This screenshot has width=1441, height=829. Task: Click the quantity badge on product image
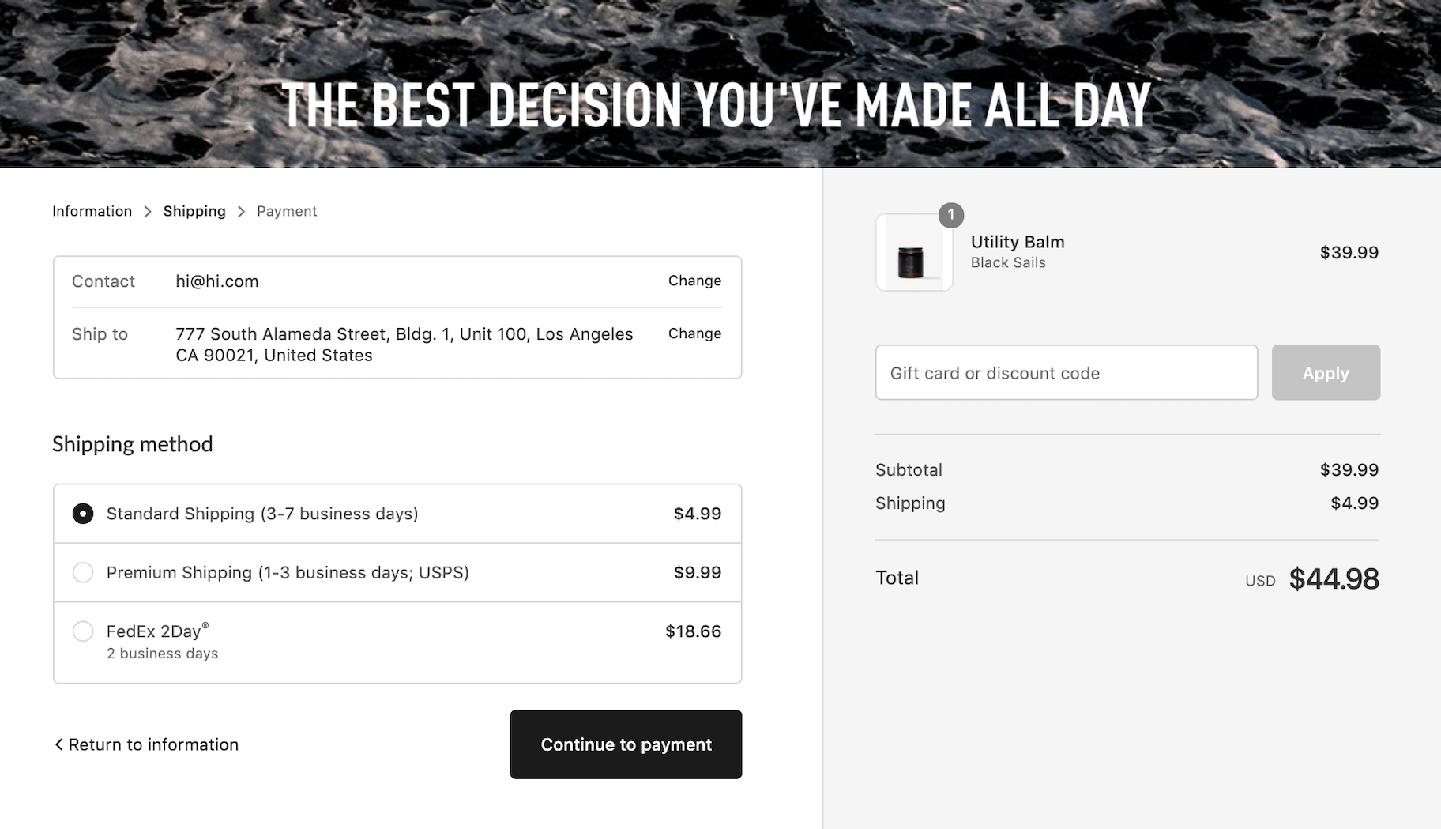pyautogui.click(x=951, y=215)
